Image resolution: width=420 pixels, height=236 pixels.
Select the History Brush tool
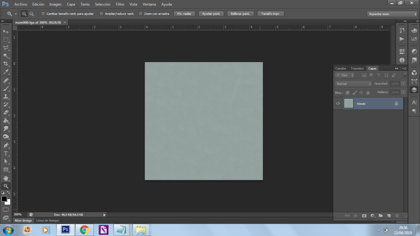6,105
